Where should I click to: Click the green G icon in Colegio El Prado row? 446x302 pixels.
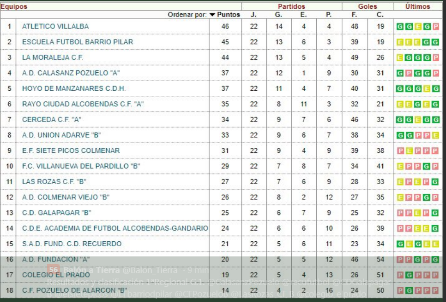point(409,275)
